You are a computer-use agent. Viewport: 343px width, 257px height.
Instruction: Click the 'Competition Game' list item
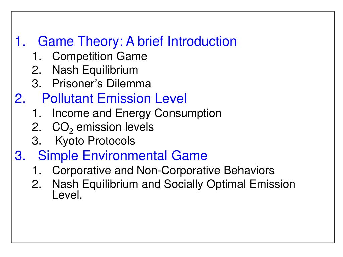click(99, 56)
